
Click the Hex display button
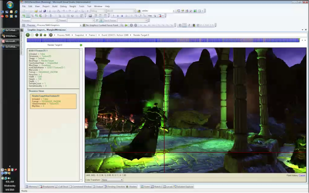point(150,16)
